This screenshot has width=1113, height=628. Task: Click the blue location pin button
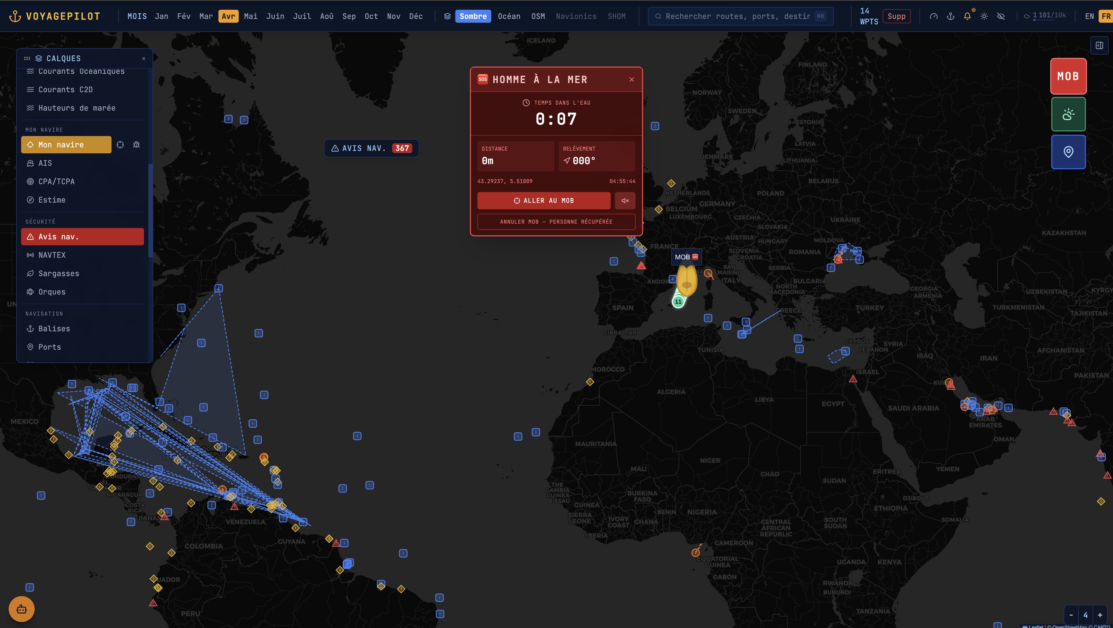(x=1068, y=152)
